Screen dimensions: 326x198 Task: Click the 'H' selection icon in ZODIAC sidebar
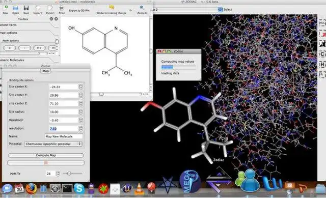click(322, 65)
